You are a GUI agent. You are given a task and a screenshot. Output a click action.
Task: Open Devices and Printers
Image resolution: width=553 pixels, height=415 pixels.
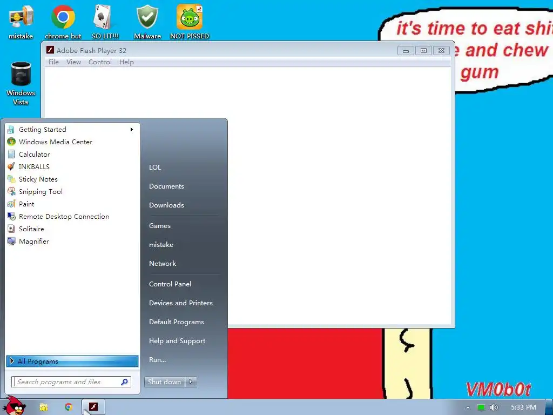181,303
